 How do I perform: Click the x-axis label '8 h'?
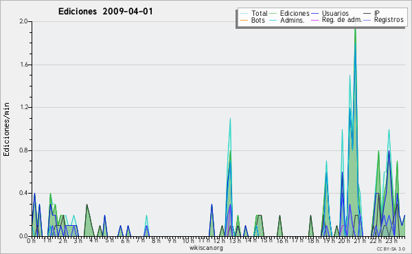[156, 241]
